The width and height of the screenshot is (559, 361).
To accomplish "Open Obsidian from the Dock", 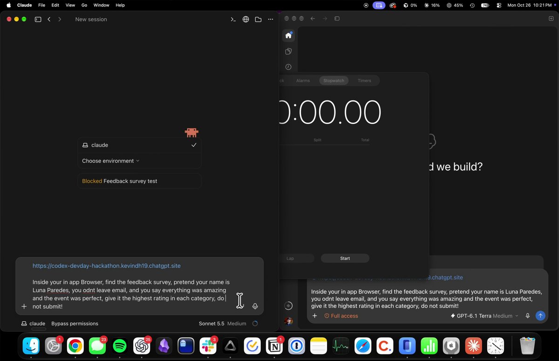I will click(x=164, y=346).
